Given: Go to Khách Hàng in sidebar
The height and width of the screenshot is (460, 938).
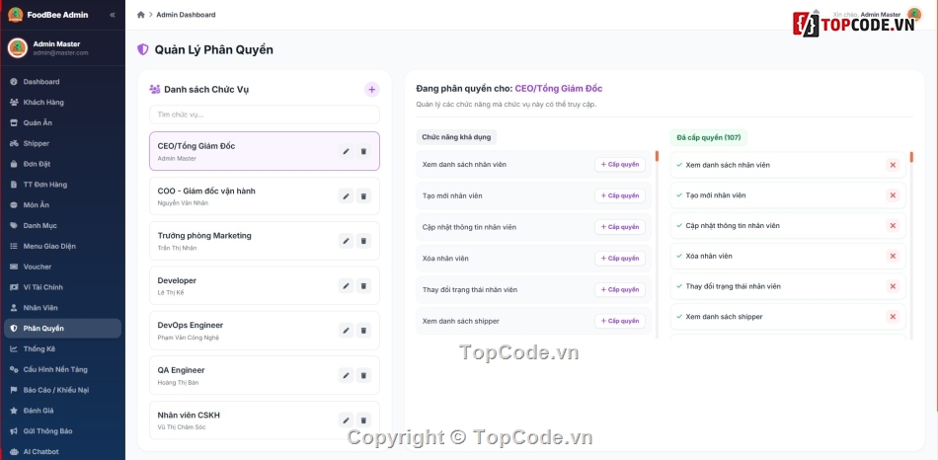Looking at the screenshot, I should [x=62, y=103].
